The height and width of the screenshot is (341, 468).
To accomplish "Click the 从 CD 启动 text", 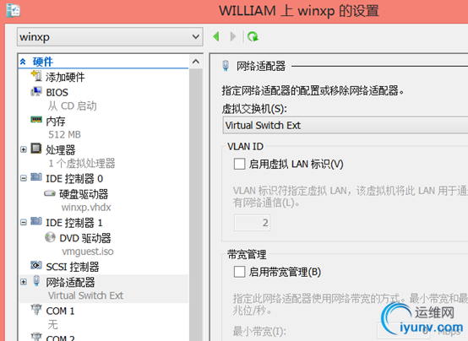I will (x=73, y=106).
